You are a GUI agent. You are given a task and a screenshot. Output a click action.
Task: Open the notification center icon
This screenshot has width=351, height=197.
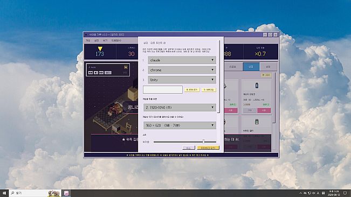pos(346,193)
